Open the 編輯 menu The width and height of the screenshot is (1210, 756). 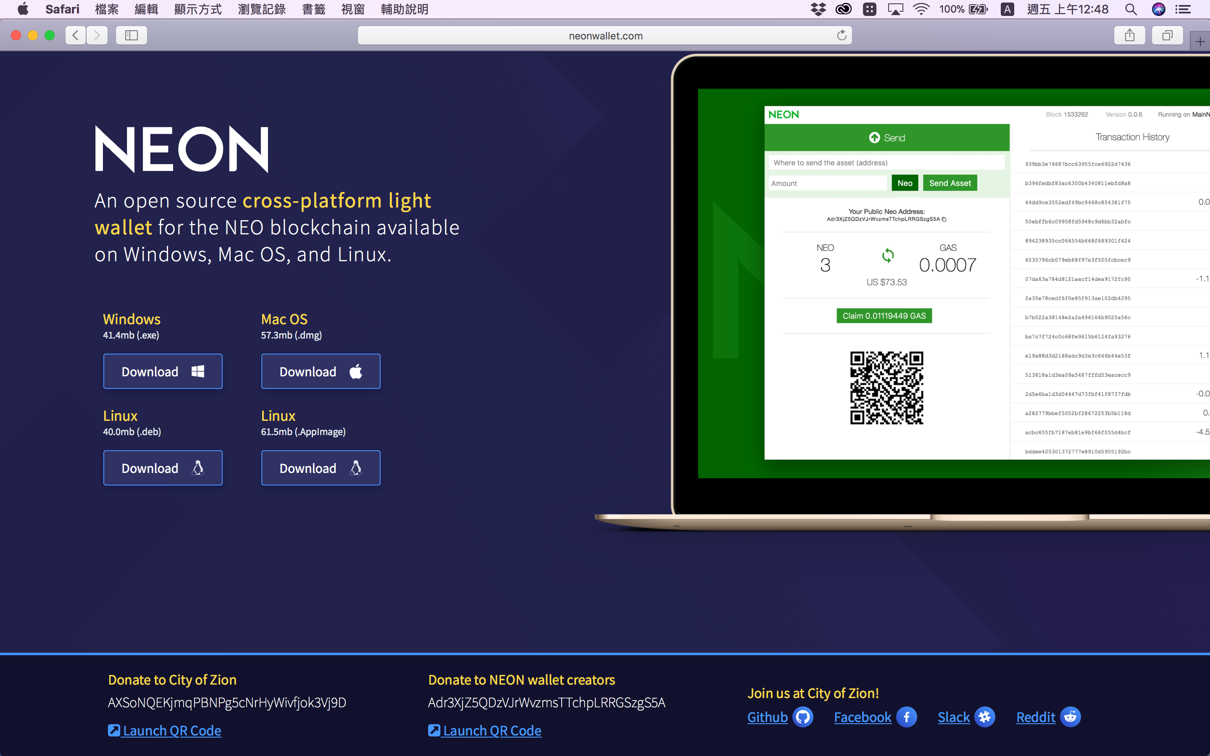146,9
